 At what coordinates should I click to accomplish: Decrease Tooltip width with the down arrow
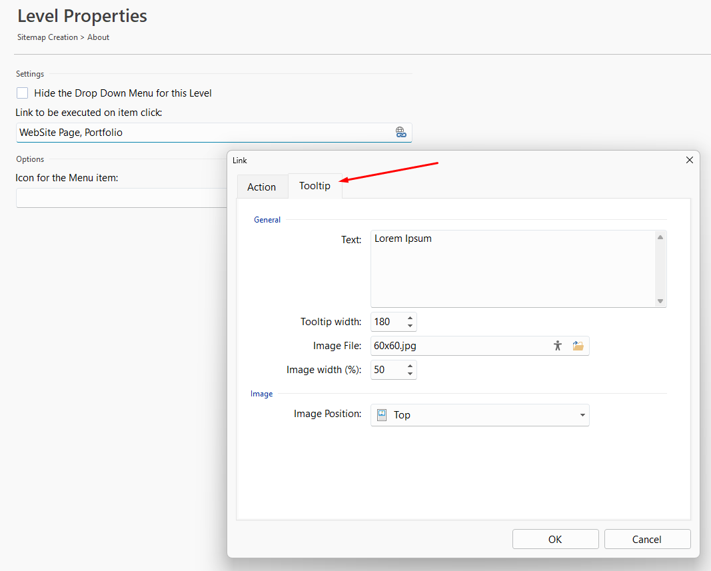tap(410, 326)
